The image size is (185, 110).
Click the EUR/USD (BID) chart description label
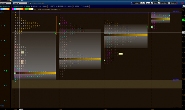coord(22,6)
